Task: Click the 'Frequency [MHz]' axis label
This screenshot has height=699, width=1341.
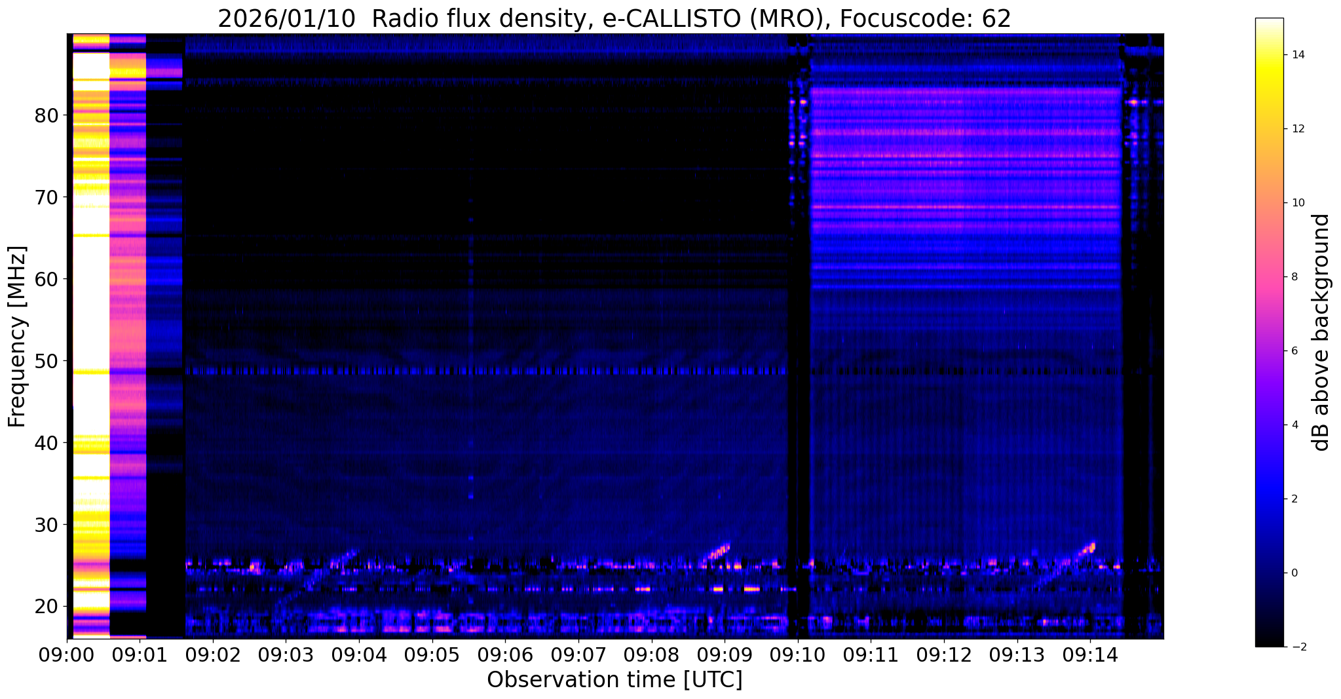Action: (x=17, y=336)
